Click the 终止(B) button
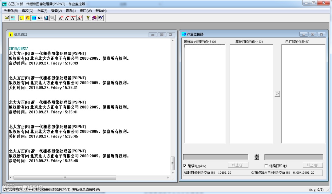332x194 pixels. [x=313, y=165]
